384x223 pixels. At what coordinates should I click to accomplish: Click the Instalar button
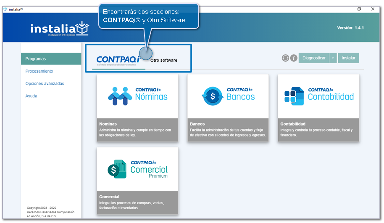(x=348, y=58)
